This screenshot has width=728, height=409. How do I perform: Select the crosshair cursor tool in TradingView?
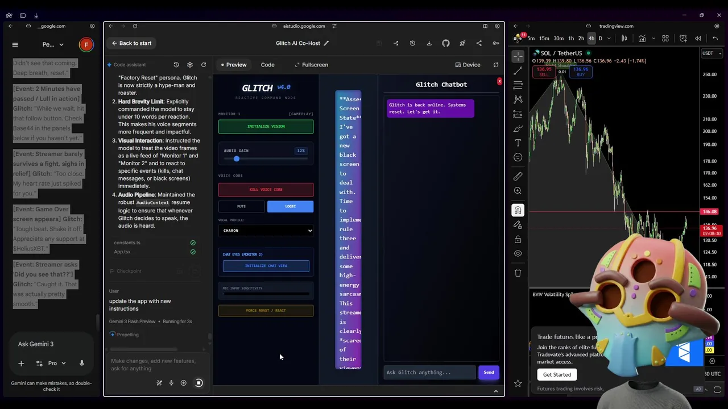pyautogui.click(x=518, y=56)
